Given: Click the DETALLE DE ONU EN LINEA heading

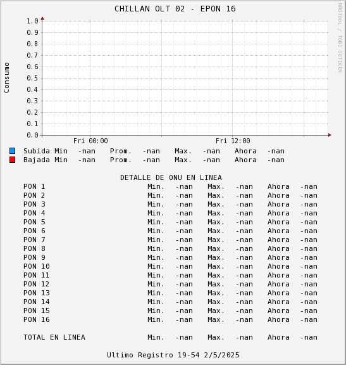Looking at the screenshot, I should 171,177.
